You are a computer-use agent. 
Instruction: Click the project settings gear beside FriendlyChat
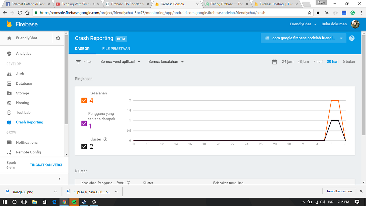58,38
